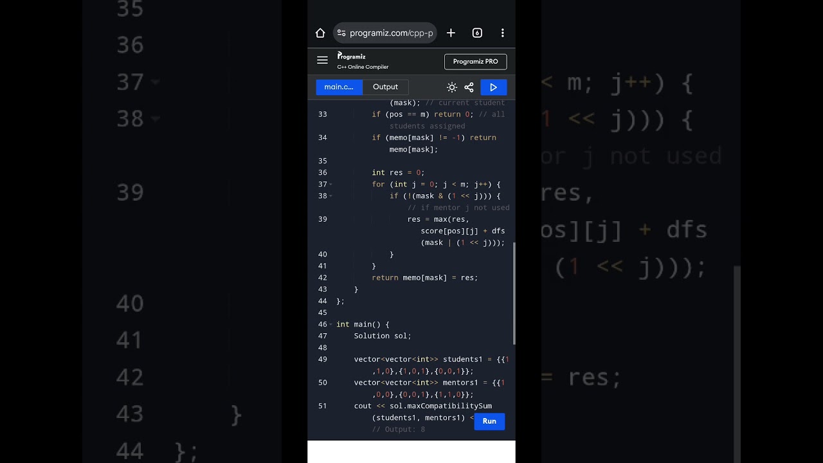Screen dimensions: 823x463
Task: Tap the browser home icon
Action: (x=320, y=33)
